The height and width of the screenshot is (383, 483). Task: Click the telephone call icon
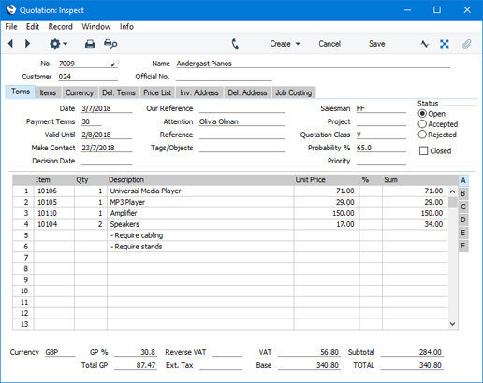235,44
